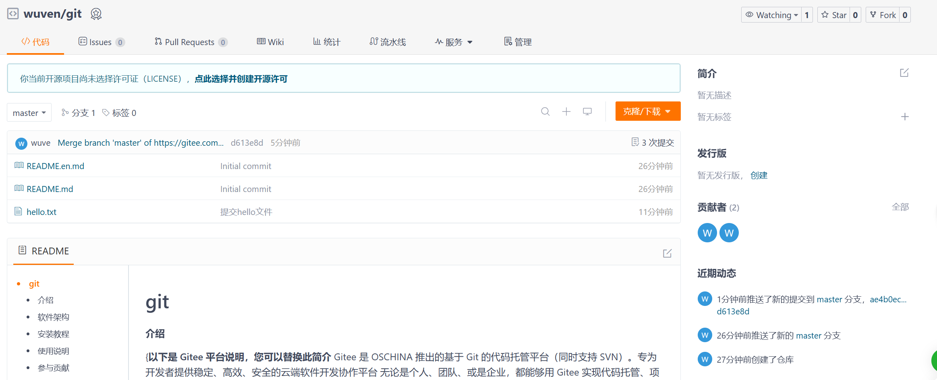Click avatar beside 1分钟前推送了新的提交

tap(705, 299)
